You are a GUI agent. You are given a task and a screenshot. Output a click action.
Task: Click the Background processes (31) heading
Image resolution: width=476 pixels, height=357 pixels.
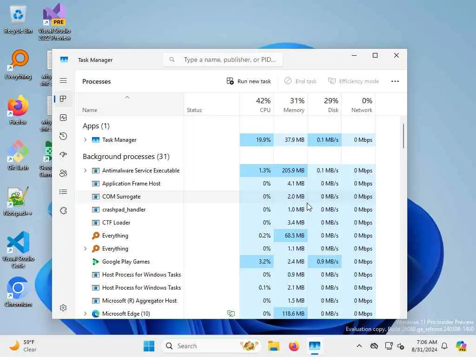[x=126, y=157]
